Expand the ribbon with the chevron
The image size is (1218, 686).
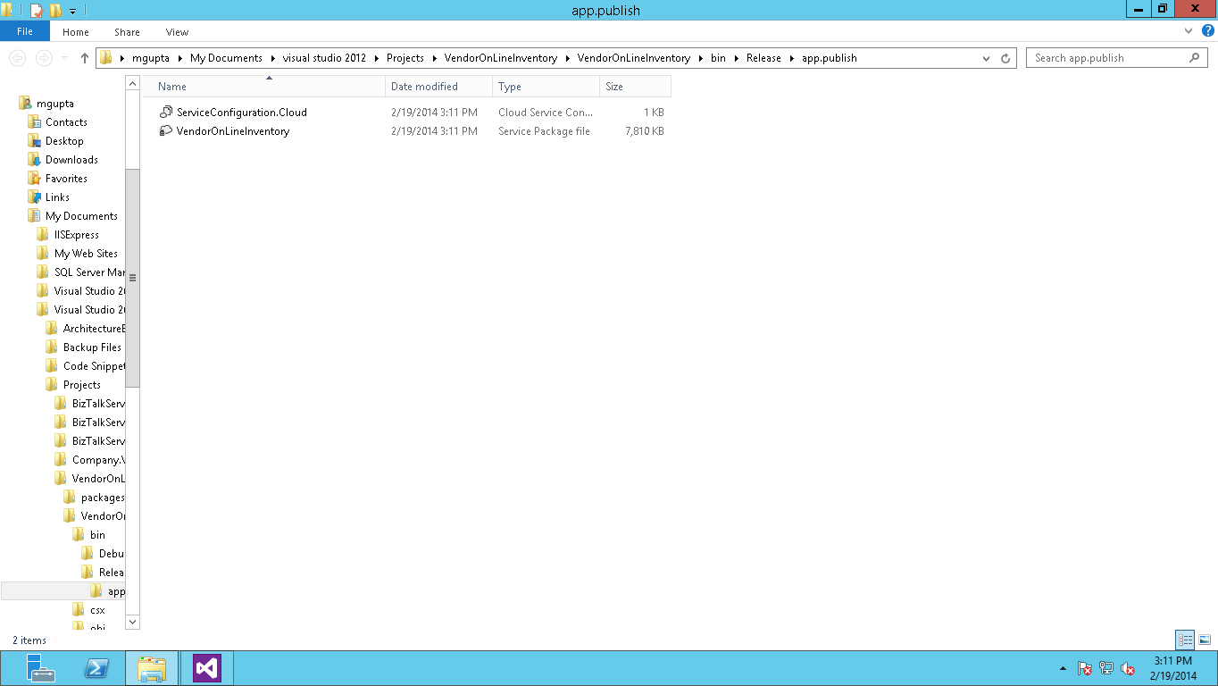[1189, 31]
